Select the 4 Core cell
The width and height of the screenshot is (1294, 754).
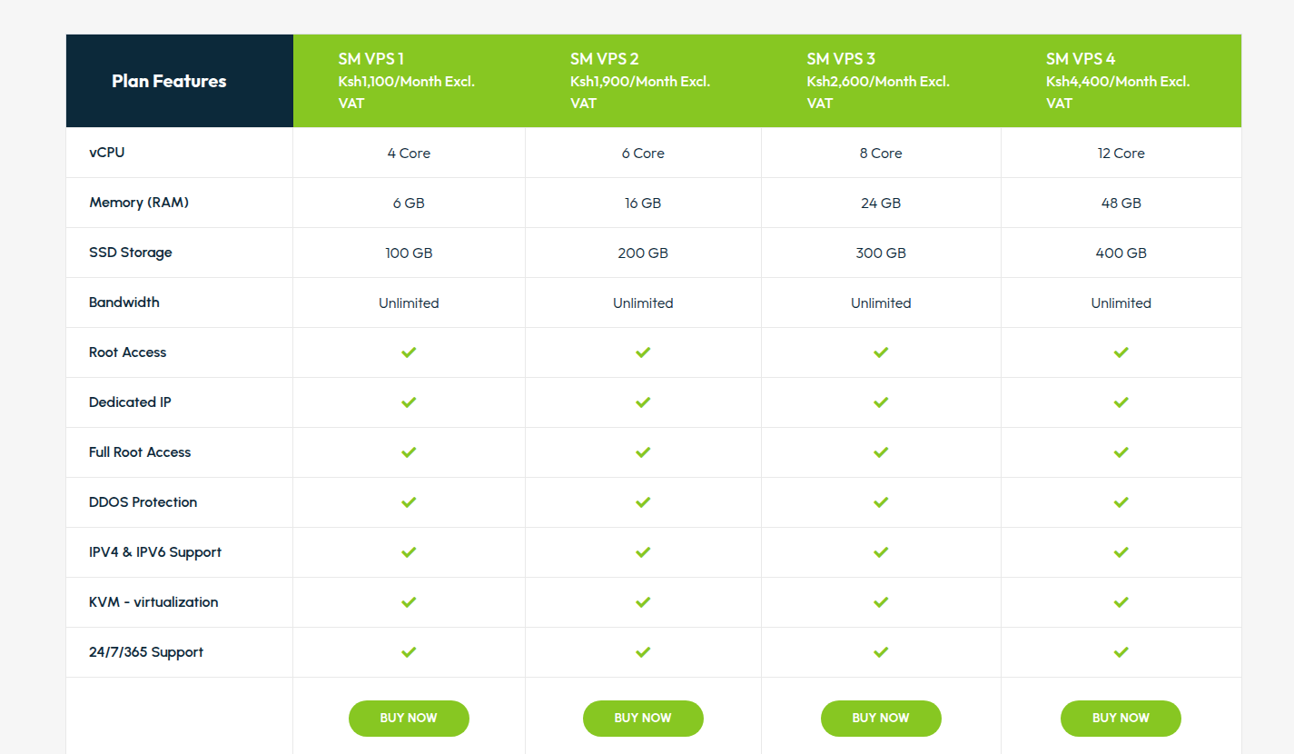pyautogui.click(x=409, y=154)
